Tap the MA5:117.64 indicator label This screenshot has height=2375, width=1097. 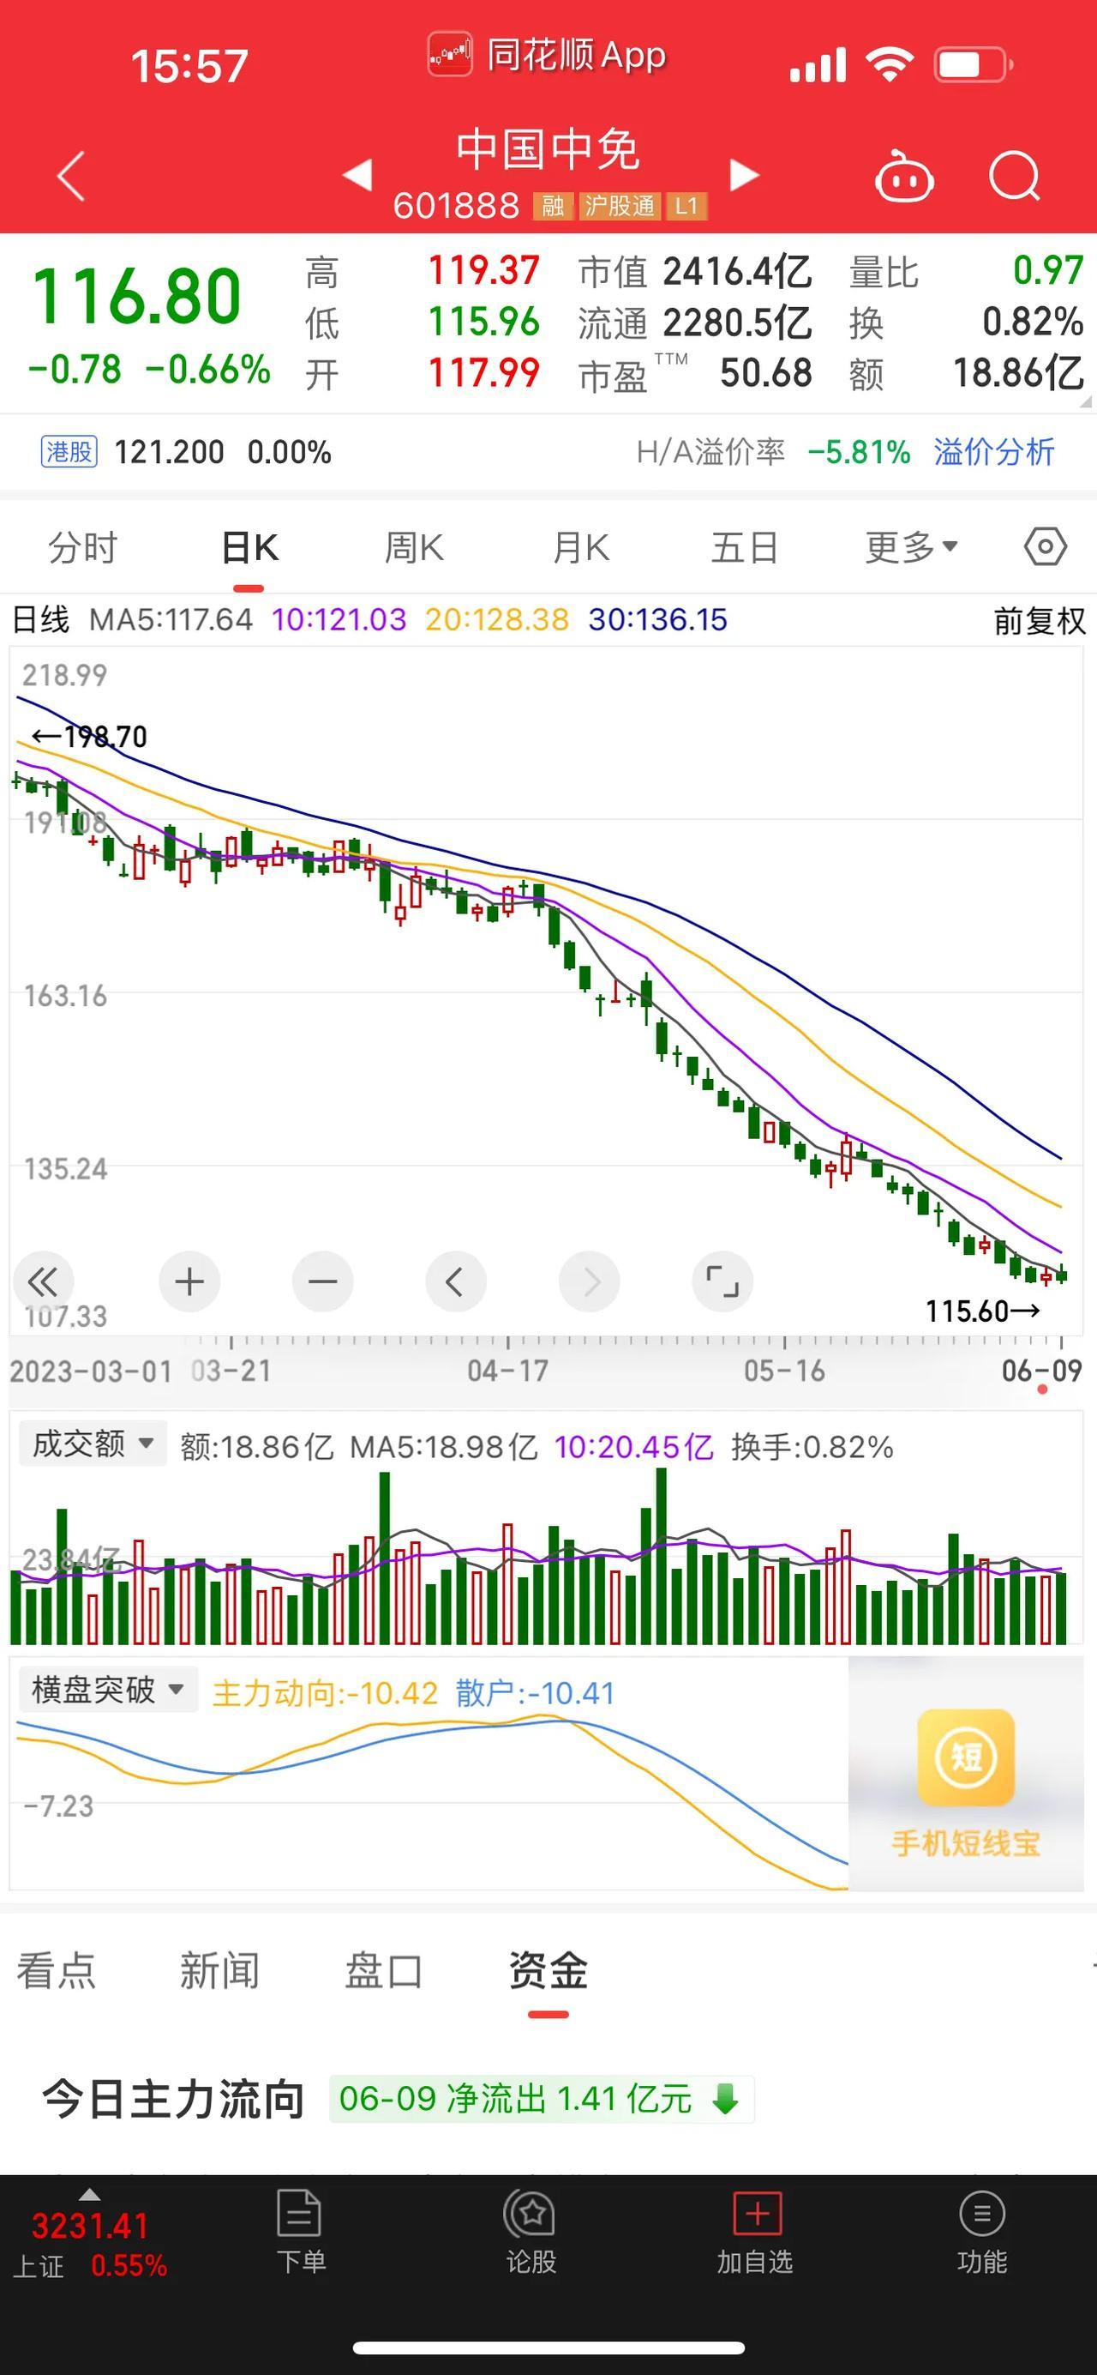pyautogui.click(x=171, y=619)
